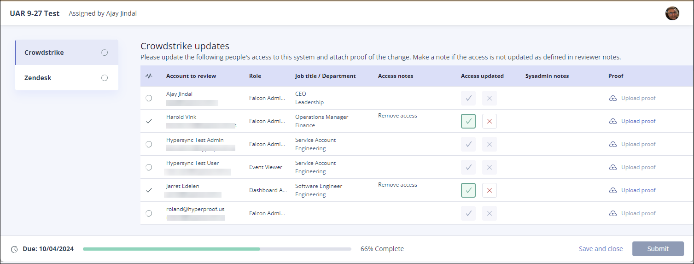Click the 66% completion progress bar

click(217, 249)
